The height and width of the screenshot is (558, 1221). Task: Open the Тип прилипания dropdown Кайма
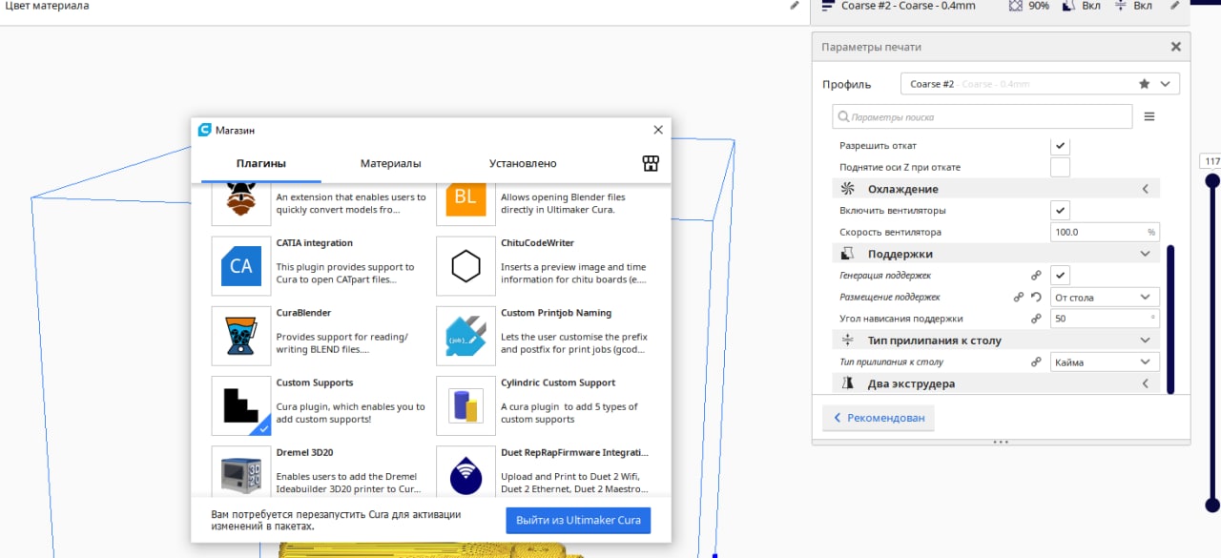click(1105, 362)
